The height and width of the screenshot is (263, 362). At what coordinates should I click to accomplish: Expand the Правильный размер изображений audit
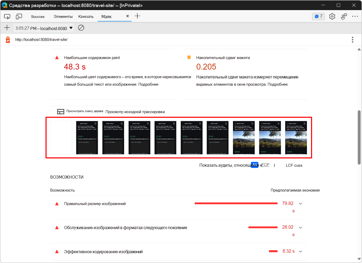[x=300, y=204]
